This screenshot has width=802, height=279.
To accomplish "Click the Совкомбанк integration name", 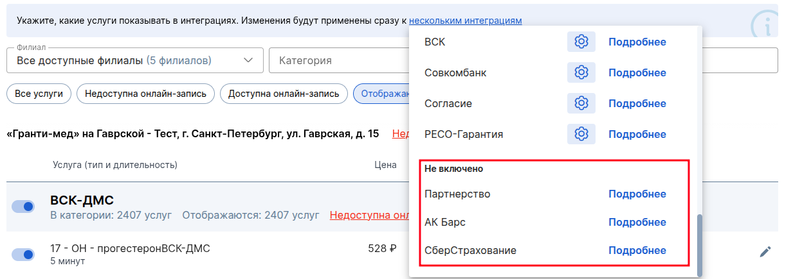I will (x=455, y=72).
